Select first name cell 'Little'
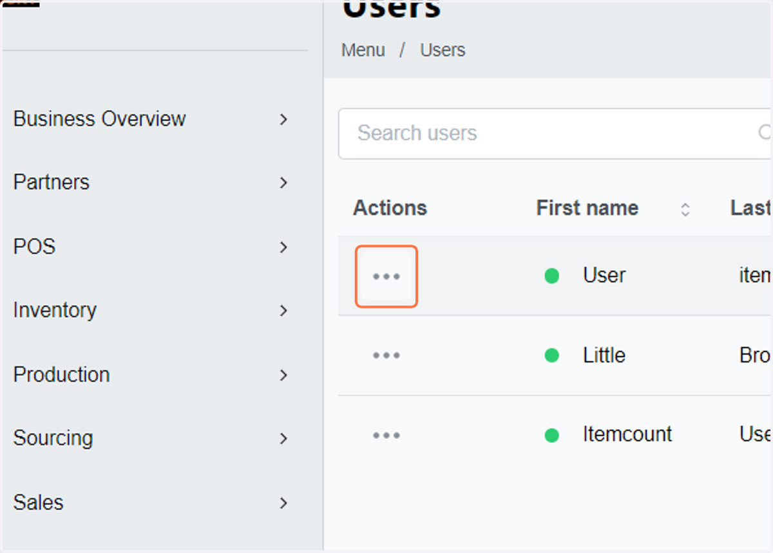Image resolution: width=773 pixels, height=553 pixels. (604, 355)
